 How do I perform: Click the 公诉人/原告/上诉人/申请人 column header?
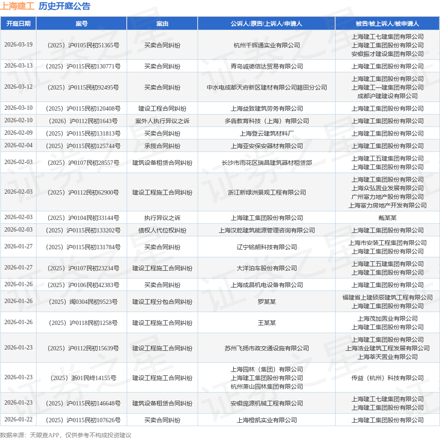266,24
